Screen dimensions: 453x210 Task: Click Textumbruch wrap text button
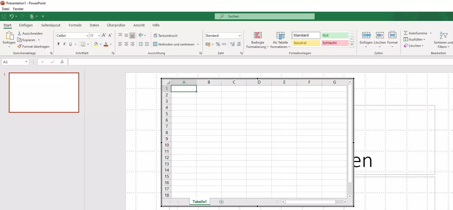(165, 35)
